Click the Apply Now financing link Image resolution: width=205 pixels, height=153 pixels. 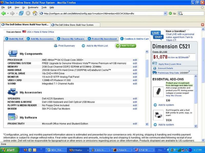163,64
